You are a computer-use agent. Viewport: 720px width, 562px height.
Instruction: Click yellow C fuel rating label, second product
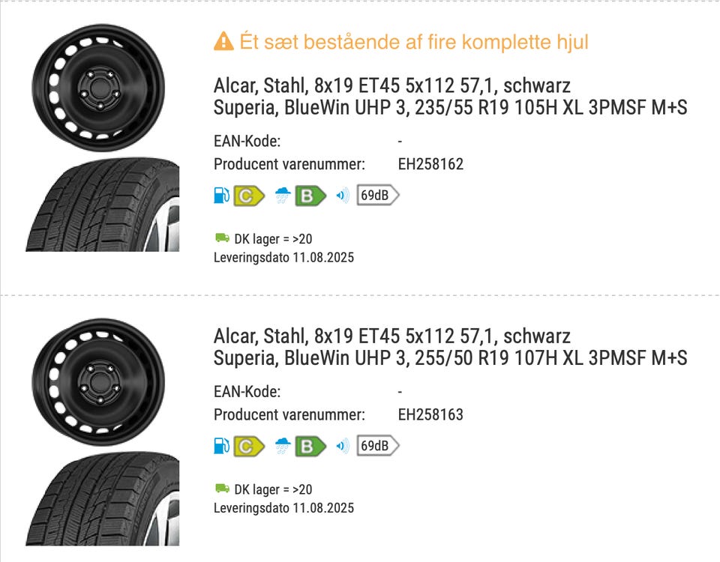pyautogui.click(x=249, y=447)
